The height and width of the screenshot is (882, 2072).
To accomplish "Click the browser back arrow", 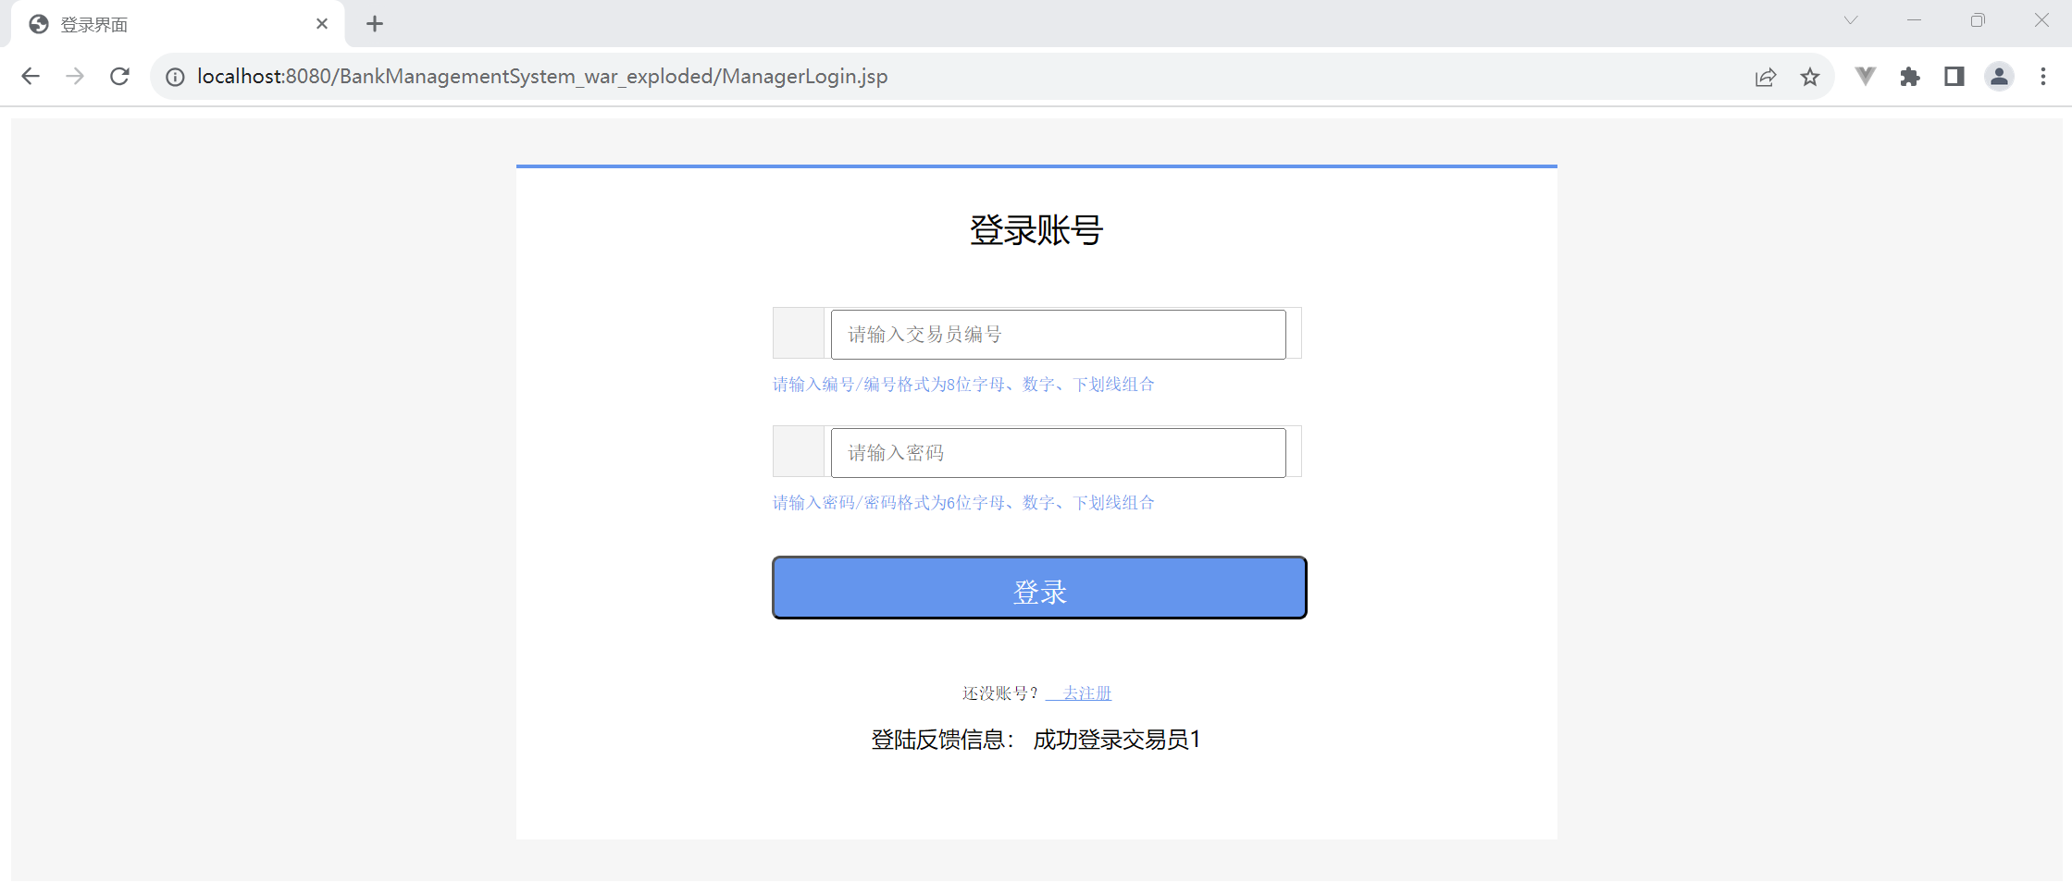I will pos(31,77).
